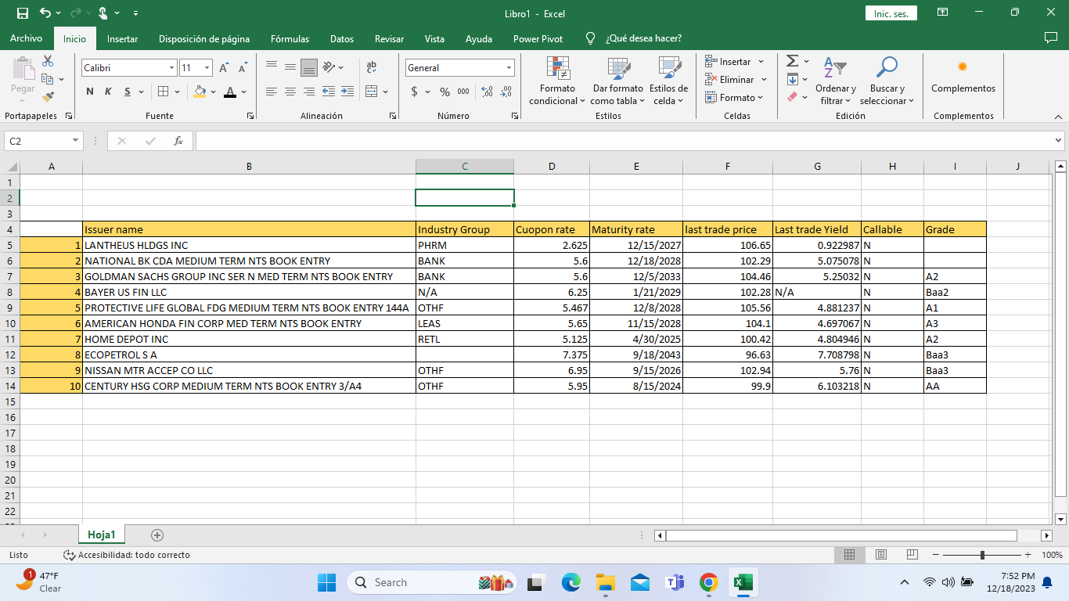Add a new sheet with plus button

coord(157,535)
